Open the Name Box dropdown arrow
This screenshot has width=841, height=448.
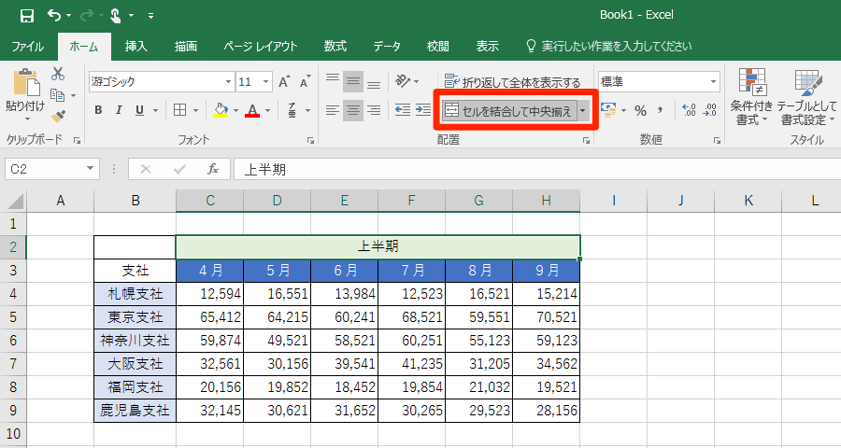tap(90, 169)
